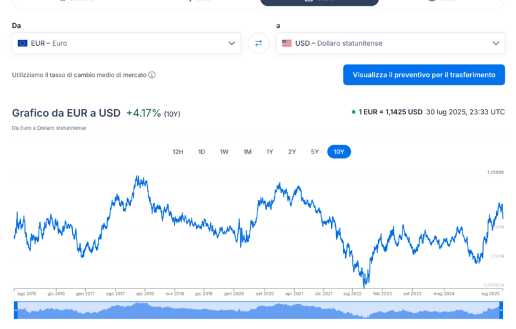516x329 pixels.
Task: Show the 1Y chart period
Action: [270, 152]
